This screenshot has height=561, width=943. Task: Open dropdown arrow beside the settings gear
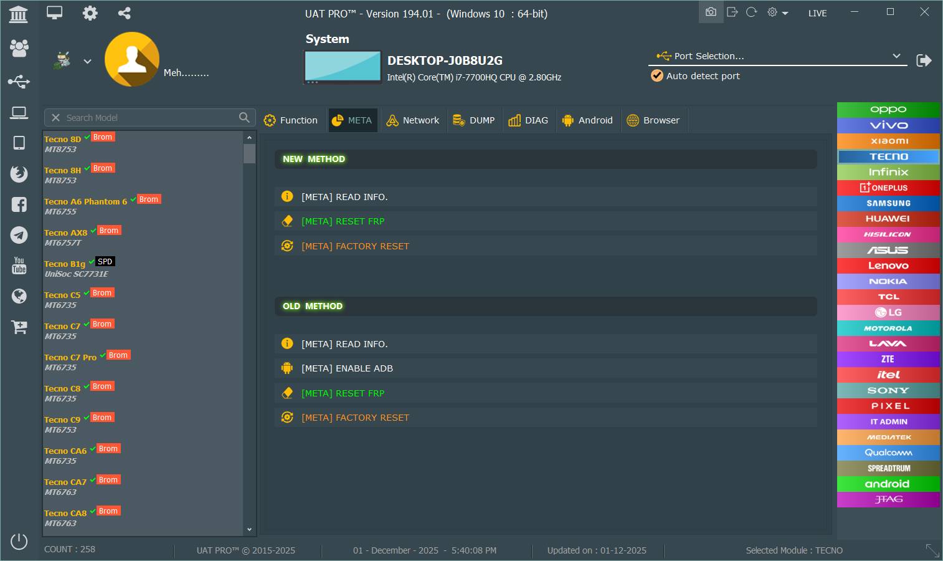click(785, 13)
